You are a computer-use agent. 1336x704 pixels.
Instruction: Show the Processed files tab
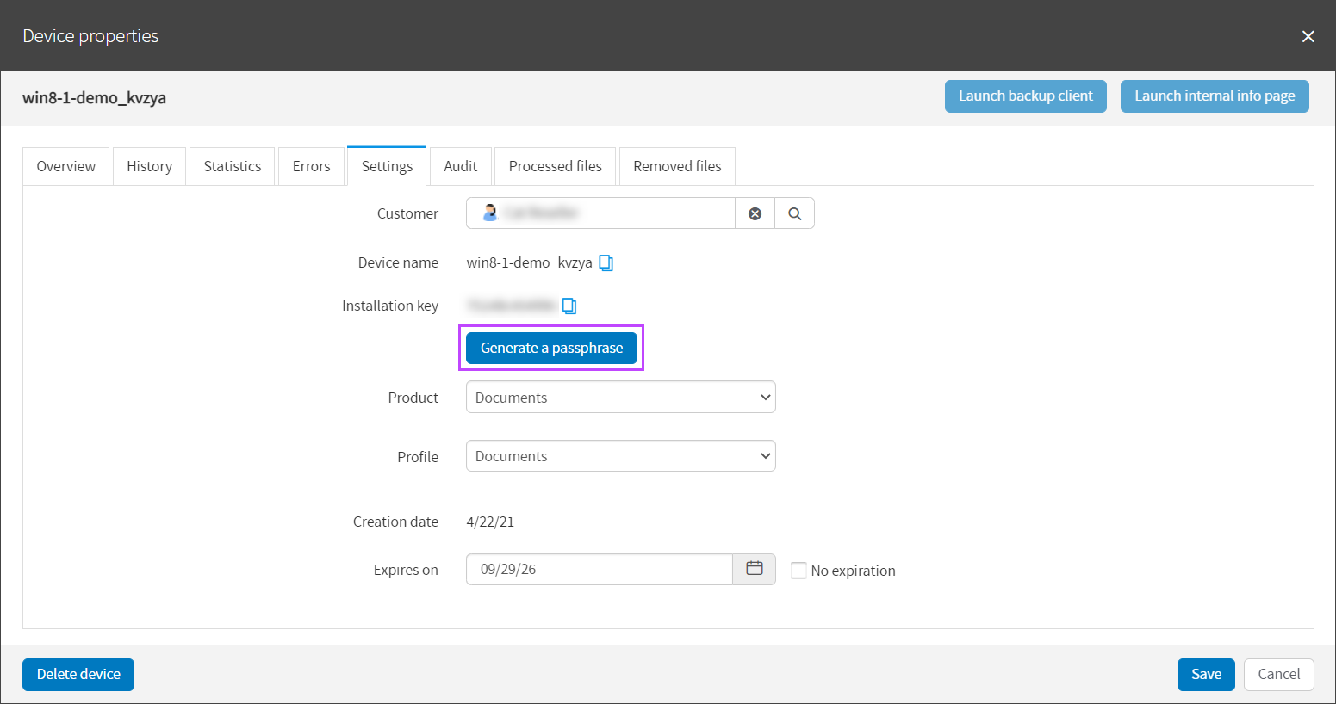pos(555,166)
